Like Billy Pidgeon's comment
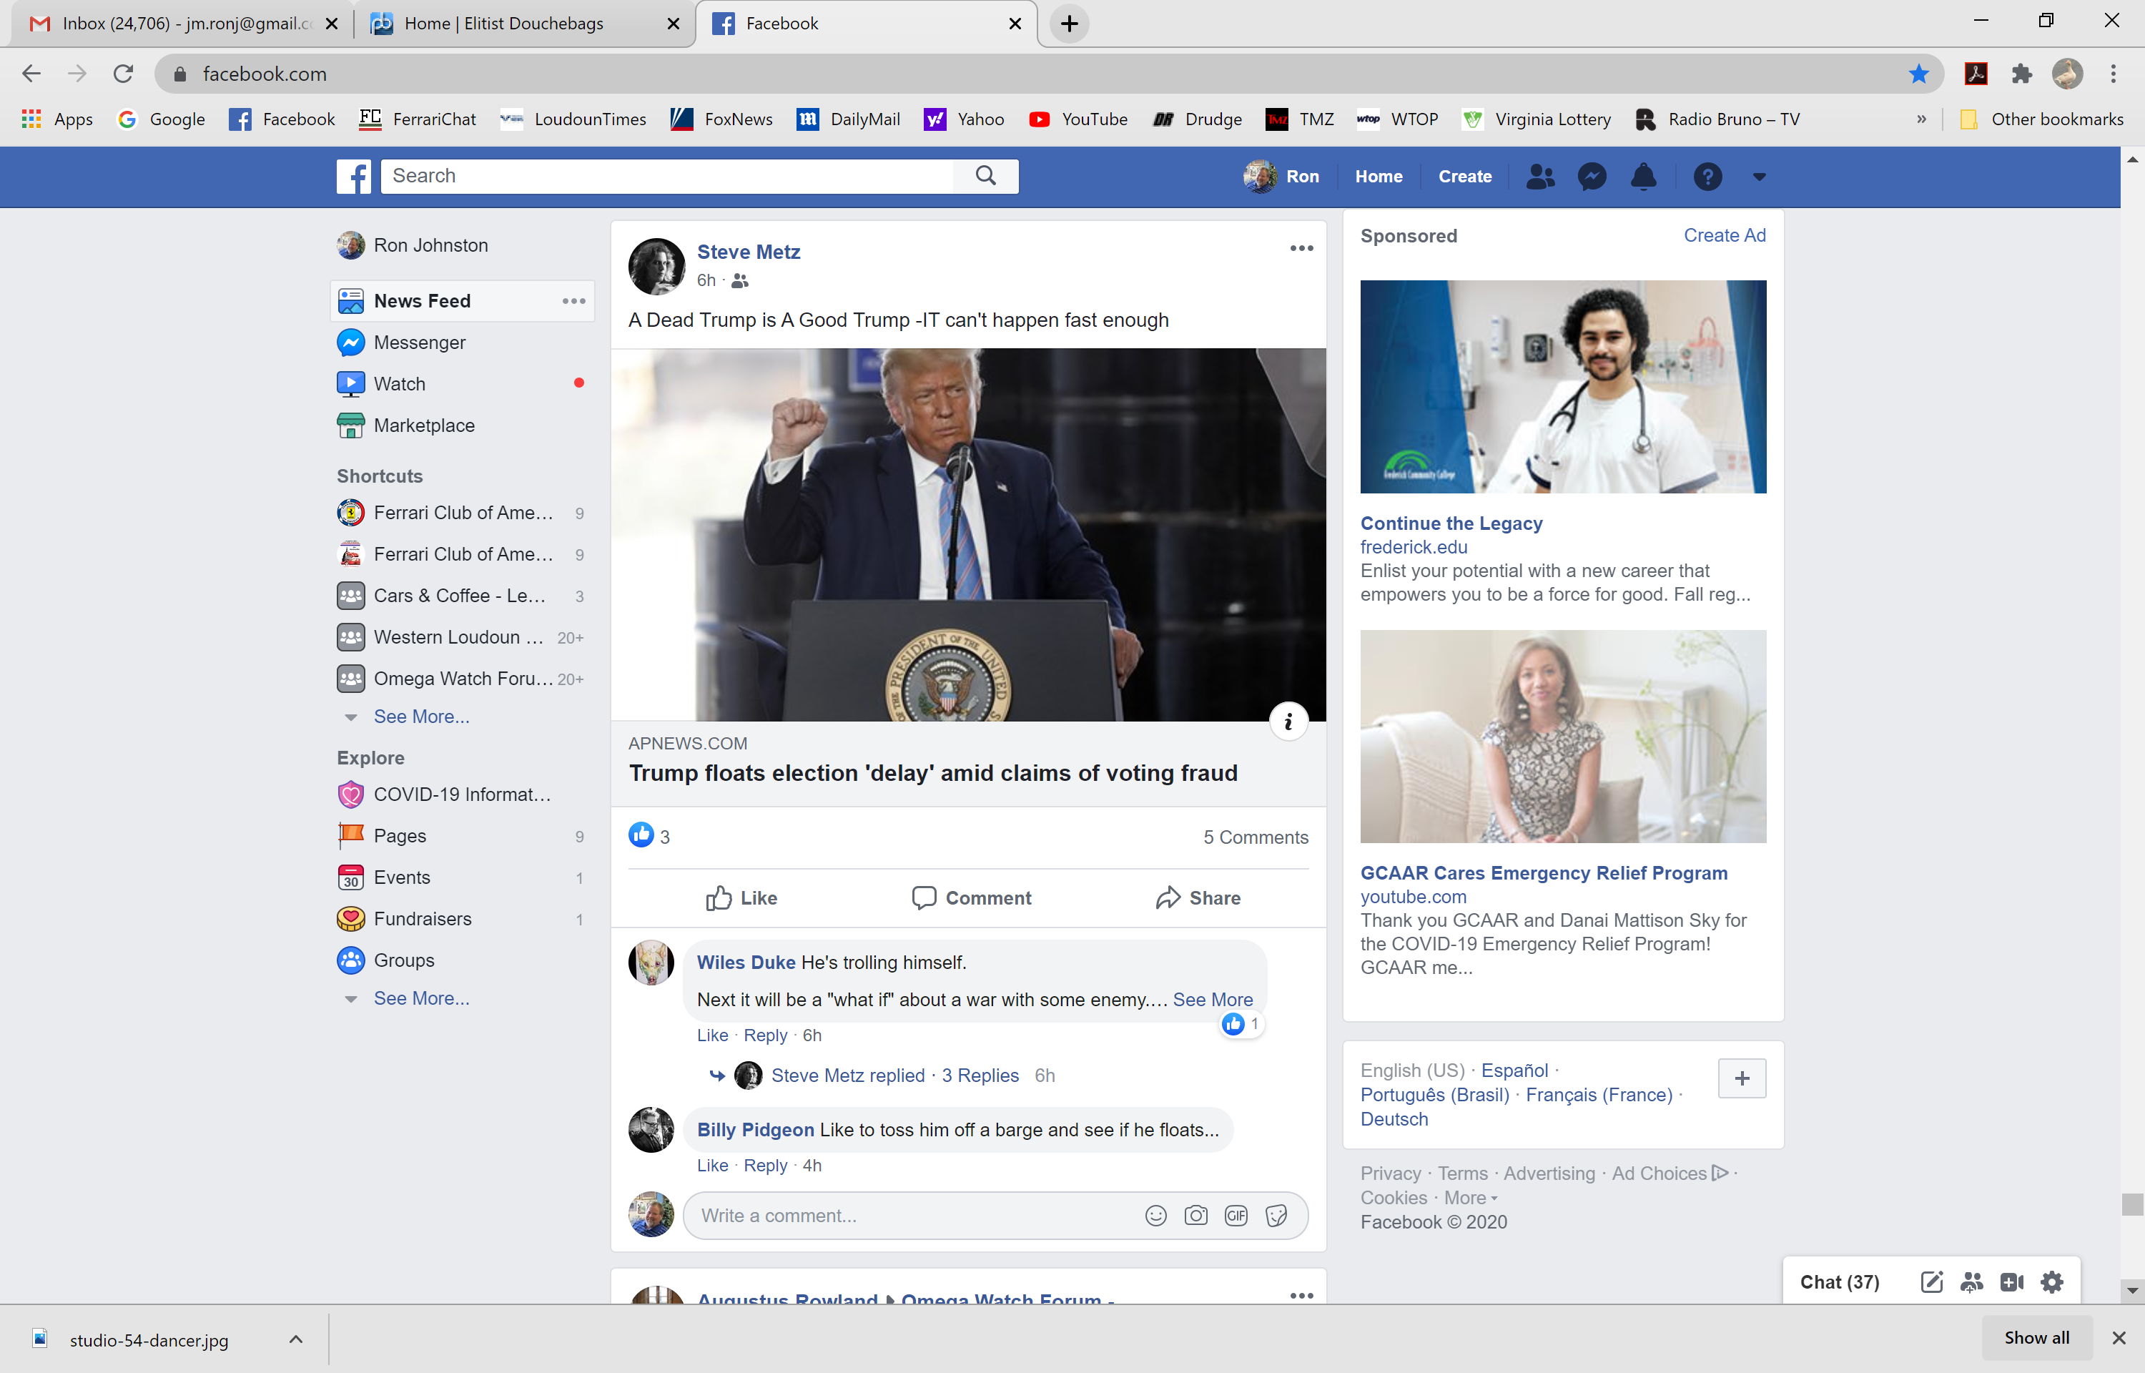Screen dimensions: 2145x1373 pyautogui.click(x=712, y=1166)
